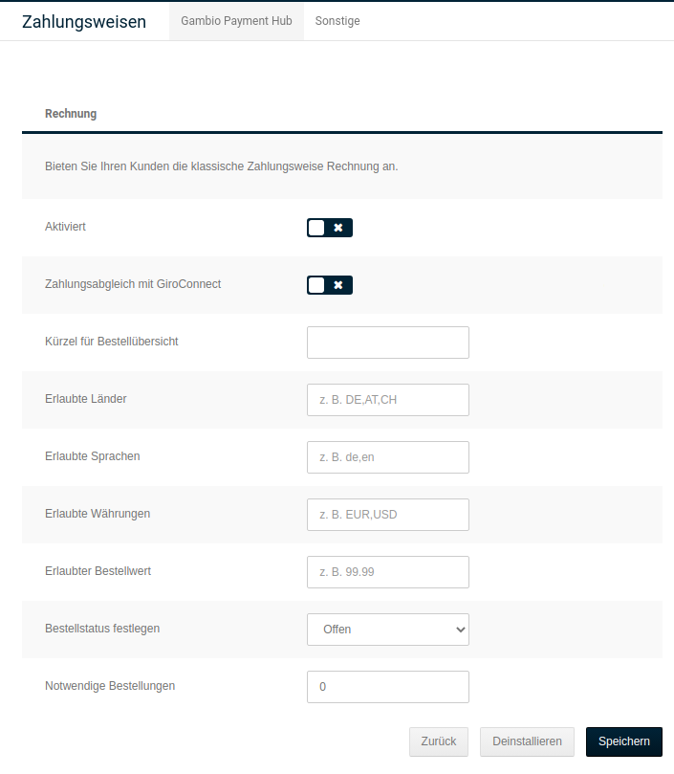Click the Erlaubter Bestellwert input
Viewport: 674px width, 774px height.
[387, 572]
